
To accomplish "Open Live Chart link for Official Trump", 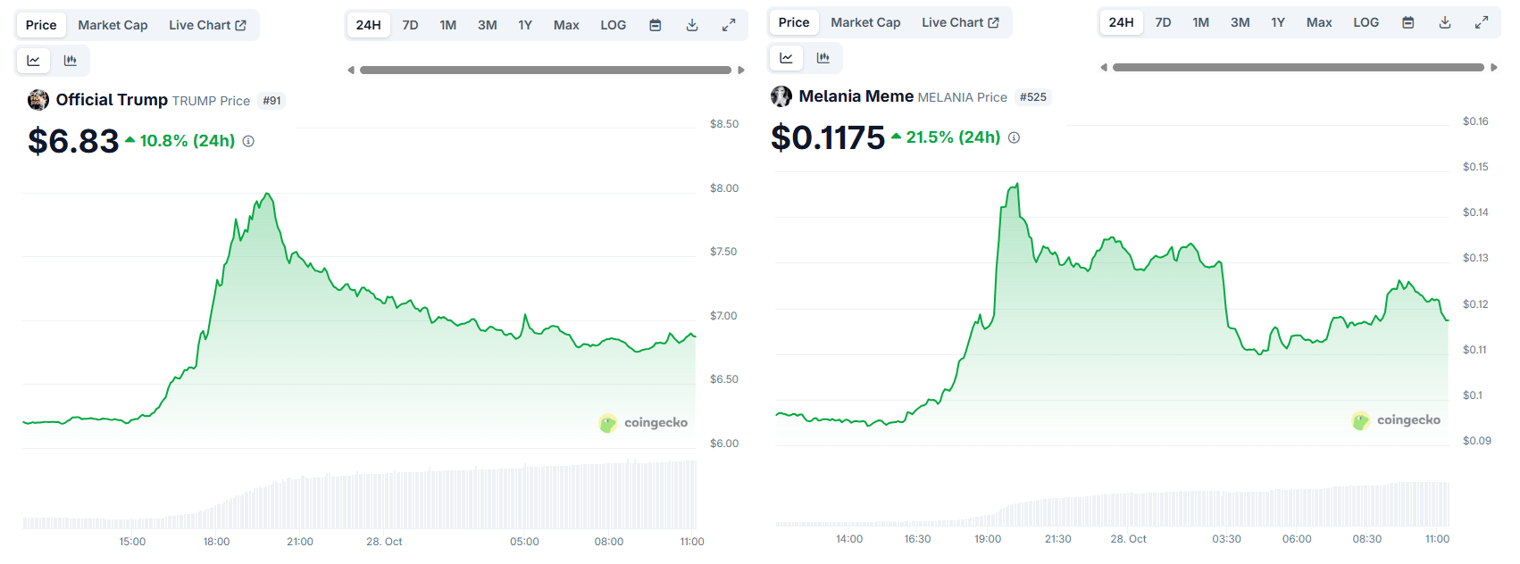I will (x=207, y=25).
